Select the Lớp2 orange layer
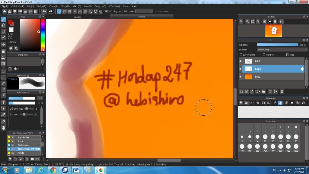This screenshot has height=174, width=309. coord(272,76)
